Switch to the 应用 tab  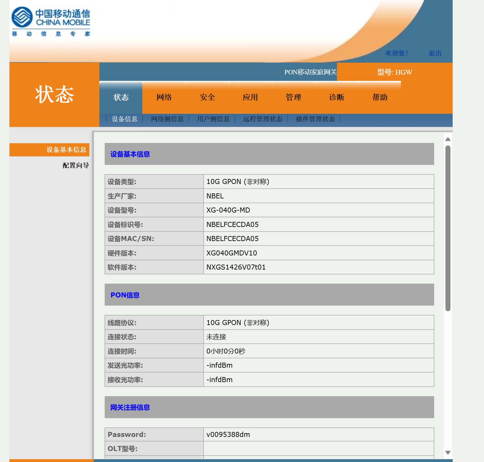tap(250, 97)
